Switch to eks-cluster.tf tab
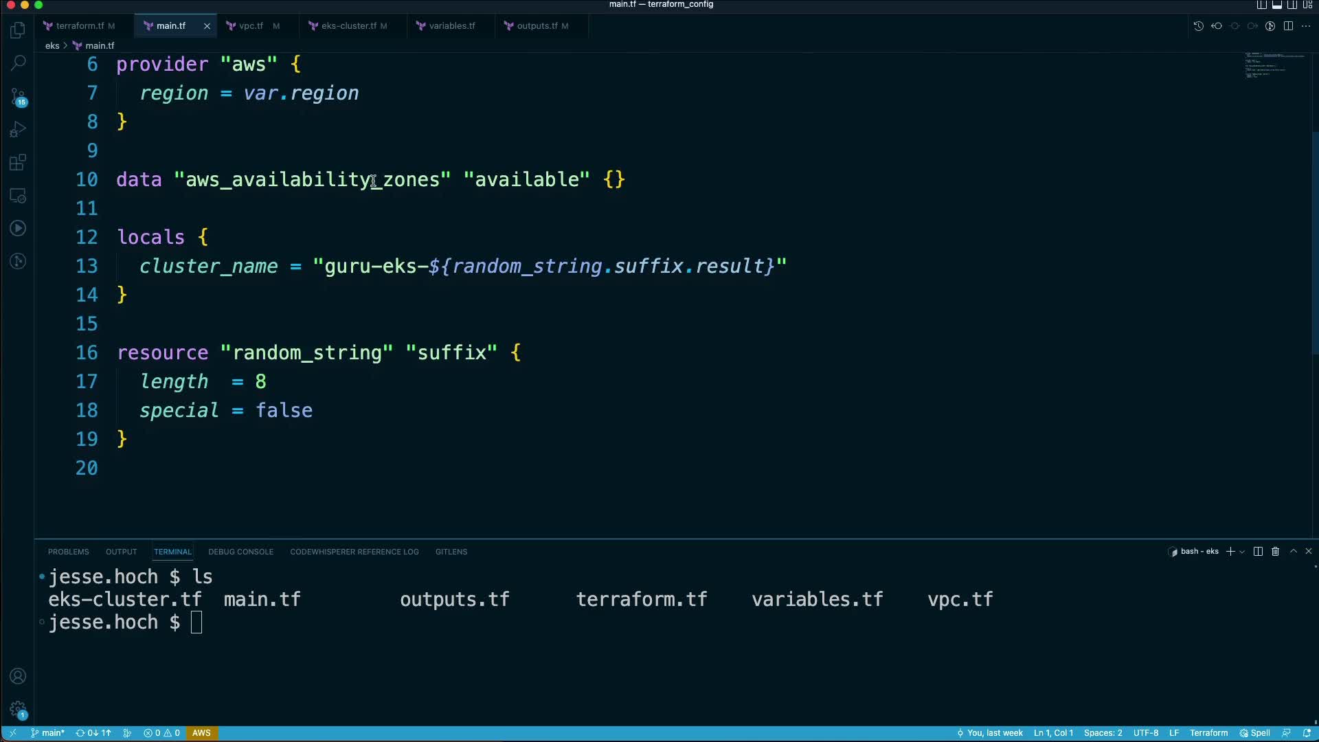The height and width of the screenshot is (742, 1319). coord(348,26)
